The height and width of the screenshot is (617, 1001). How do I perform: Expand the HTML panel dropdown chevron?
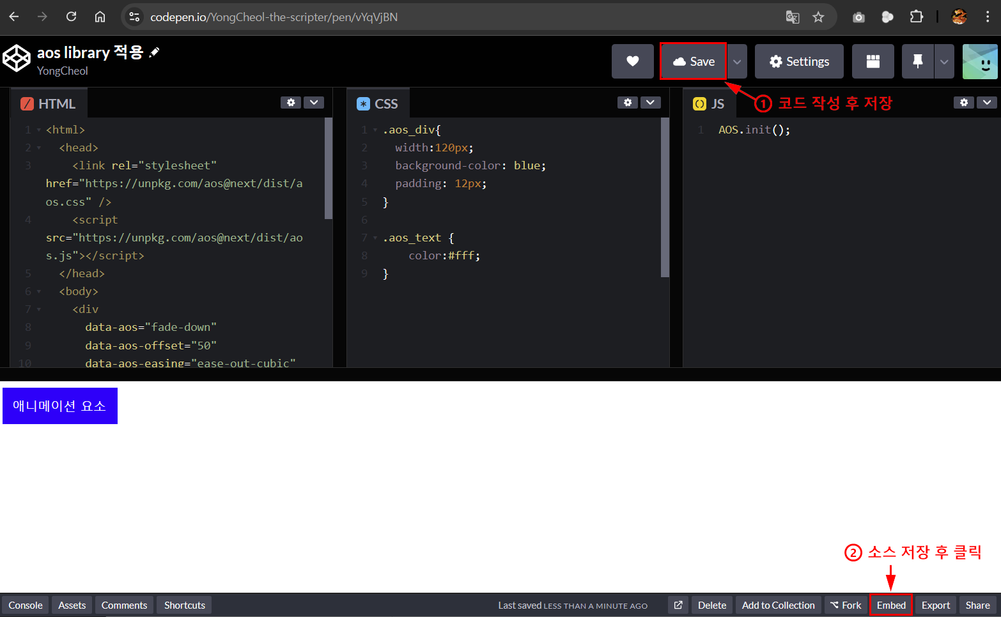[x=314, y=102]
